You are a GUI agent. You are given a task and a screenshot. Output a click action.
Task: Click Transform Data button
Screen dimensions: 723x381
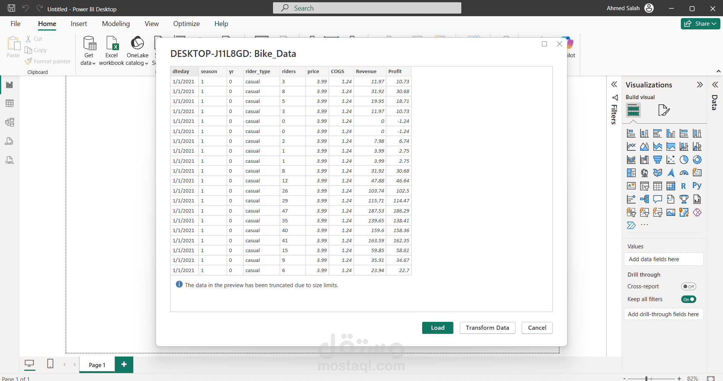487,328
